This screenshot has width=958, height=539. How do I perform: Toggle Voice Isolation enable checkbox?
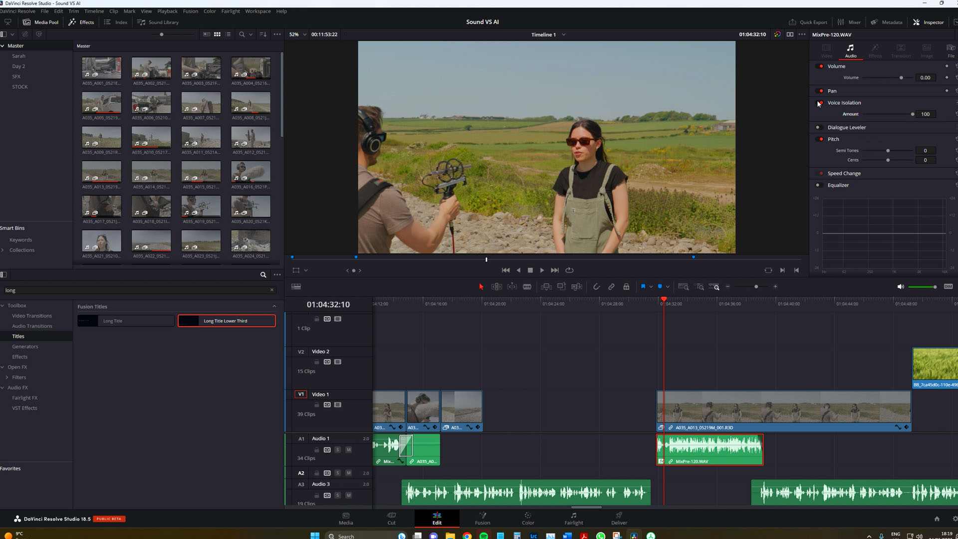click(821, 103)
